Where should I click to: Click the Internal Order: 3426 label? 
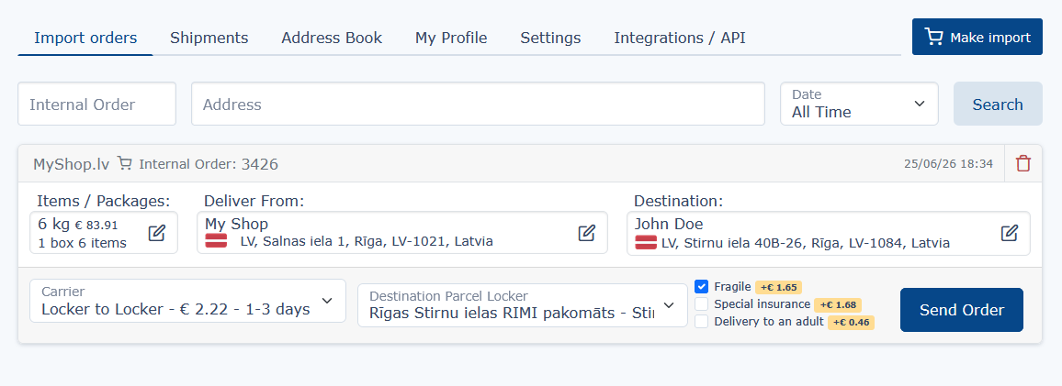(x=209, y=163)
